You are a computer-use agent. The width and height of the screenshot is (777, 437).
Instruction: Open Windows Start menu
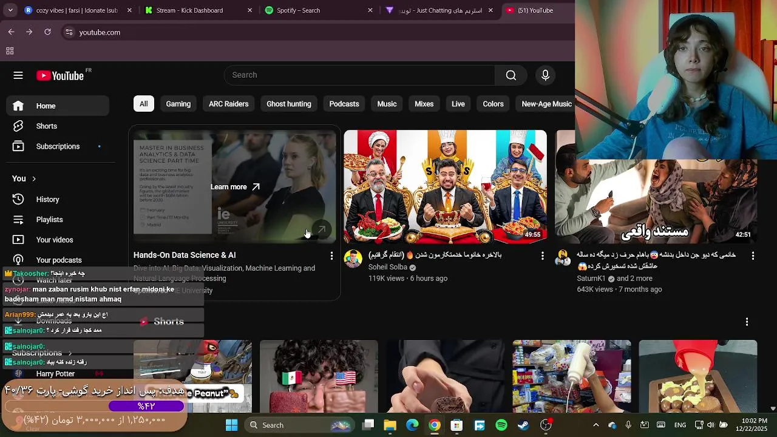[231, 425]
